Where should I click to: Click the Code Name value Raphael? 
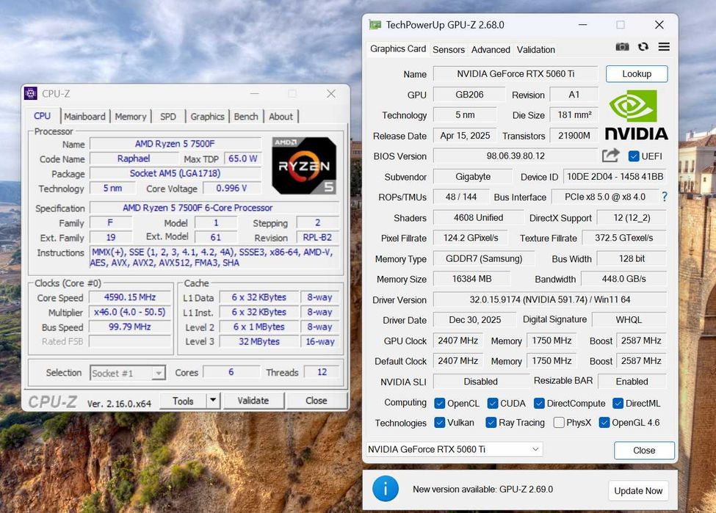134,159
